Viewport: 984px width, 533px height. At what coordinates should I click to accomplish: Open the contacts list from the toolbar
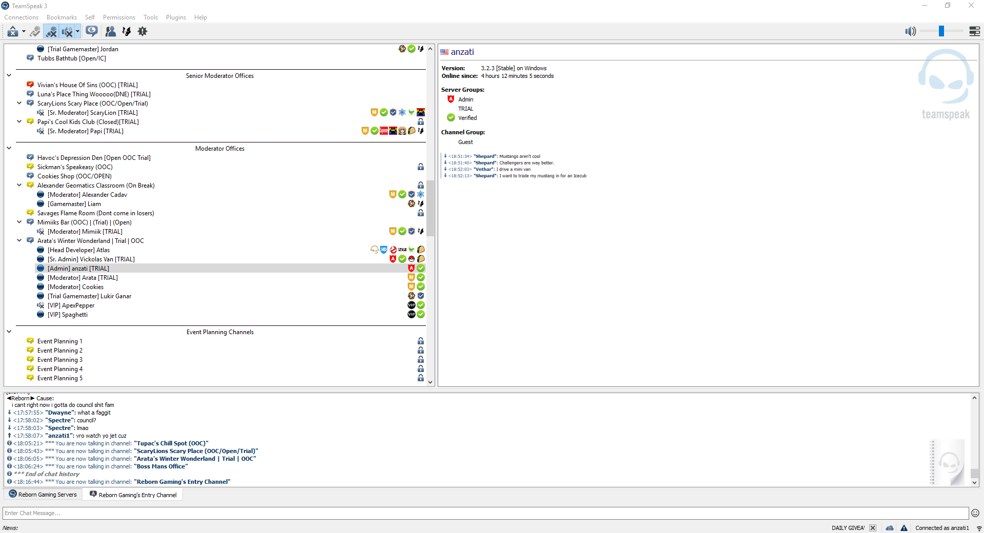[x=110, y=32]
